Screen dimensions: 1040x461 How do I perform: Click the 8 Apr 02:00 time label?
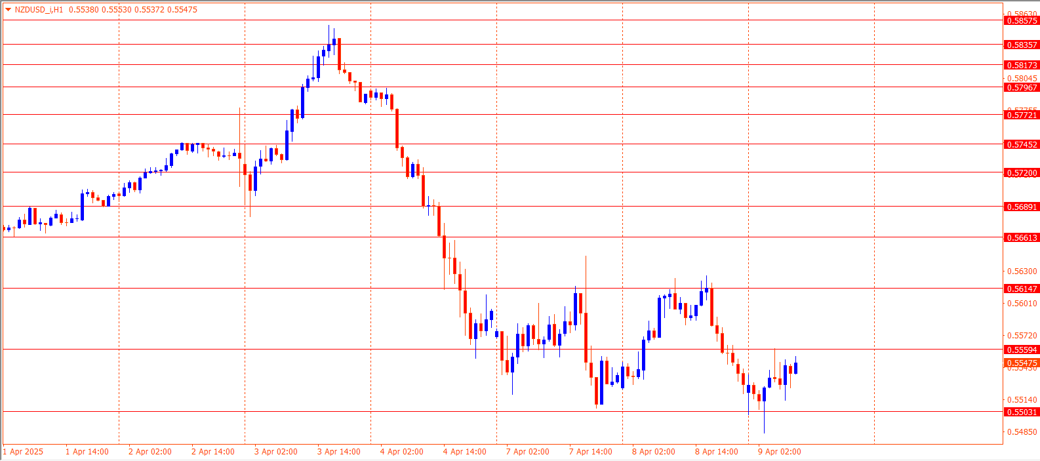[654, 452]
